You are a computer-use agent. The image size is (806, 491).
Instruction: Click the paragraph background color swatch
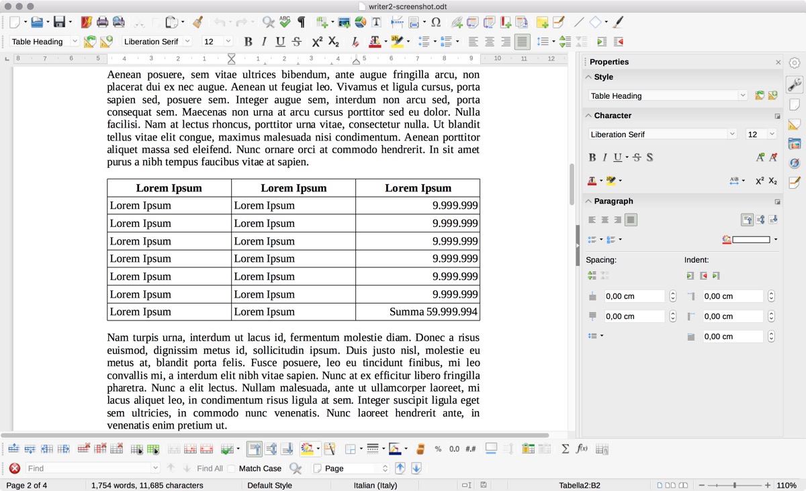click(750, 239)
